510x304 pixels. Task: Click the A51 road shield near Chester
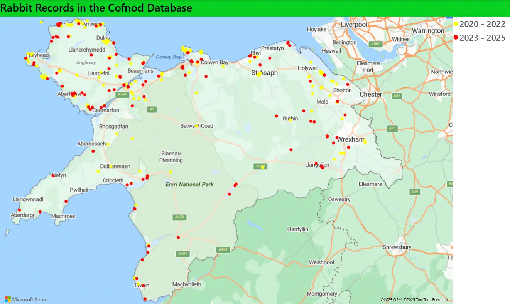pyautogui.click(x=396, y=95)
